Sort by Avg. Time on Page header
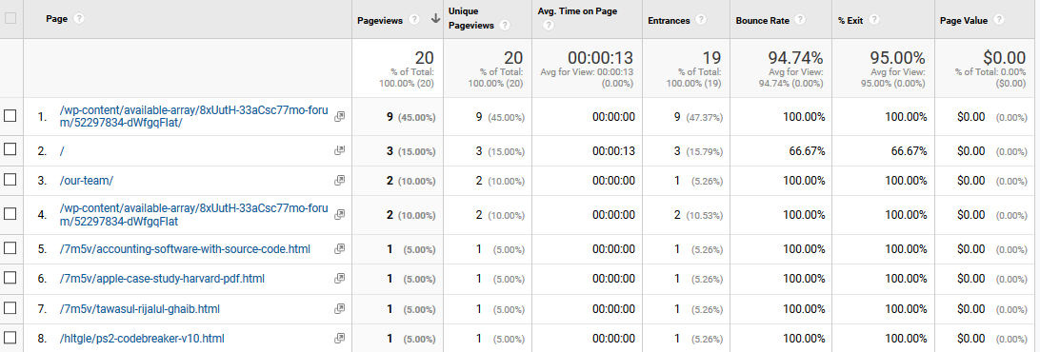The width and height of the screenshot is (1040, 352). [x=578, y=12]
